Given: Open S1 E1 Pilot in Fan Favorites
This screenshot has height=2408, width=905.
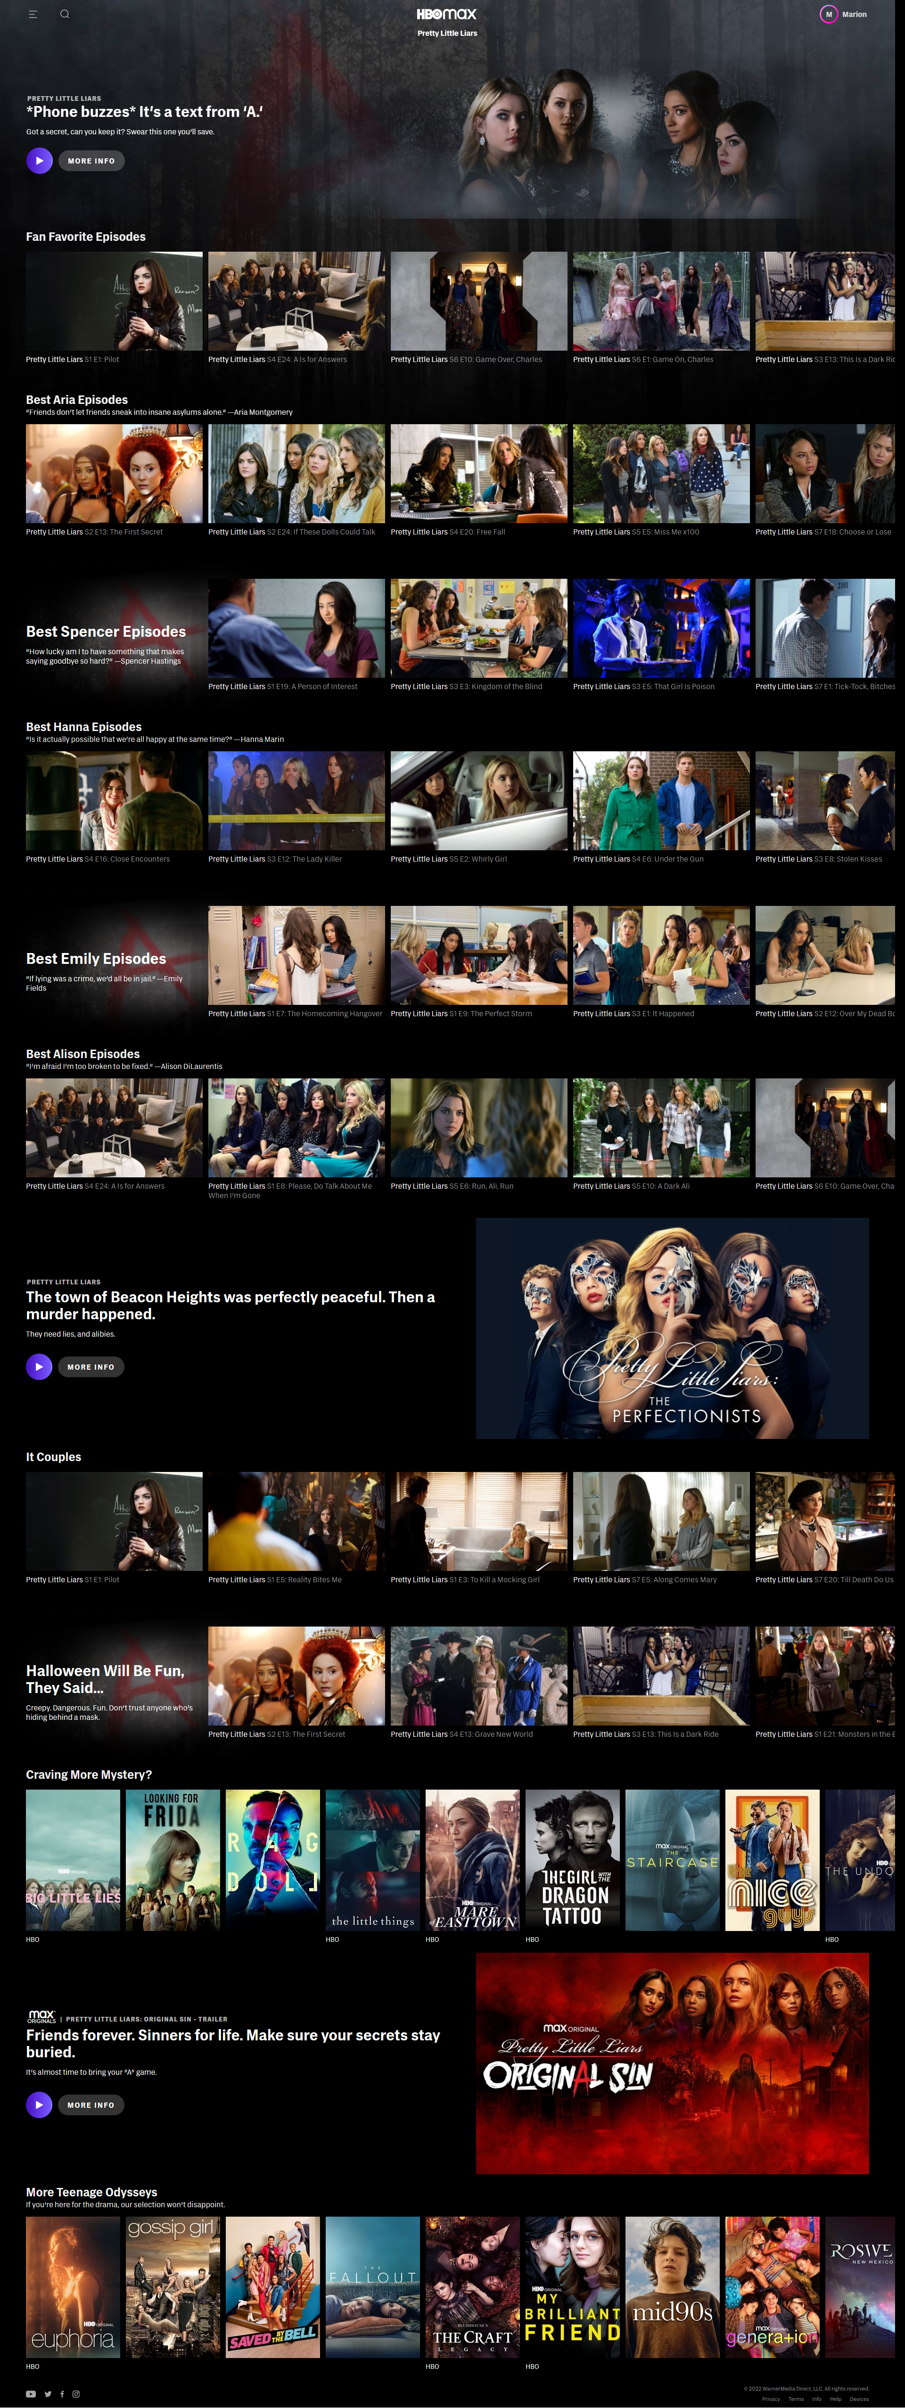Looking at the screenshot, I should (x=114, y=301).
